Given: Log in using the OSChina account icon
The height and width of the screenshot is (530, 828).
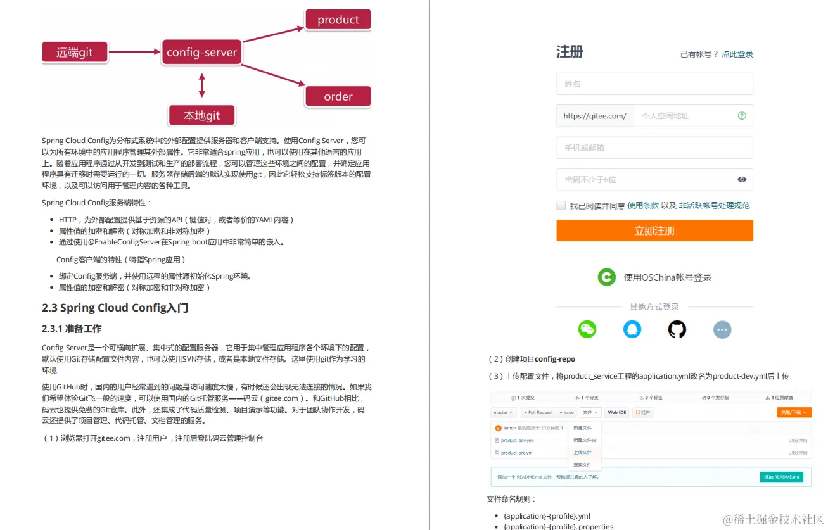Looking at the screenshot, I should 606,277.
